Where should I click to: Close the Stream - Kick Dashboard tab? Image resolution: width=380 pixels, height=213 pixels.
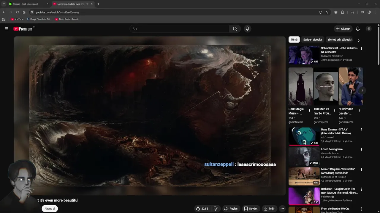tap(47, 4)
